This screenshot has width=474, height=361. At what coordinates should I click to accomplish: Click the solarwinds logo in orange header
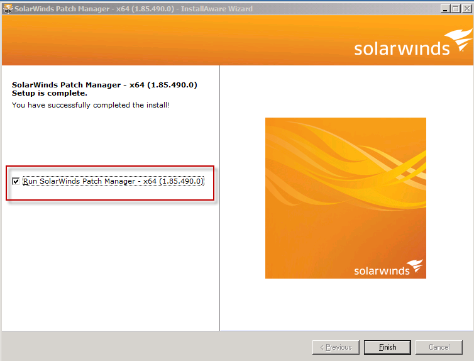[x=412, y=43]
